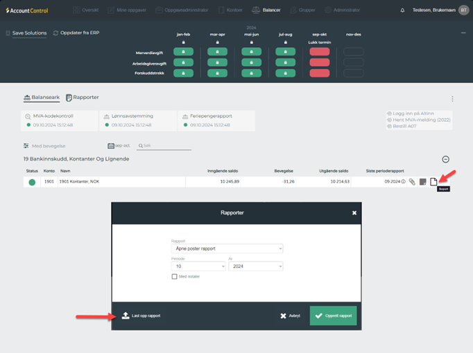Click the Opprett rapport button

tap(333, 316)
